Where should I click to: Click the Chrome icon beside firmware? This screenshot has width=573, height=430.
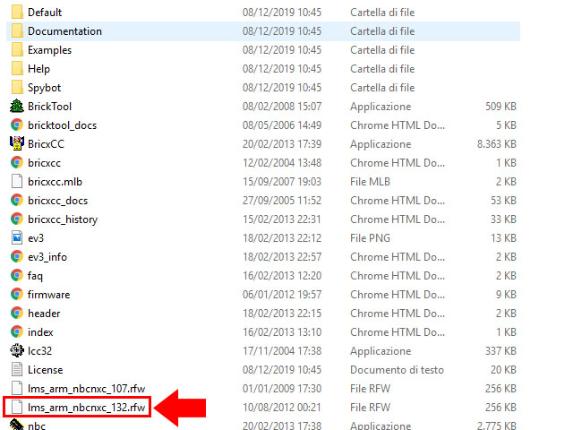16,295
